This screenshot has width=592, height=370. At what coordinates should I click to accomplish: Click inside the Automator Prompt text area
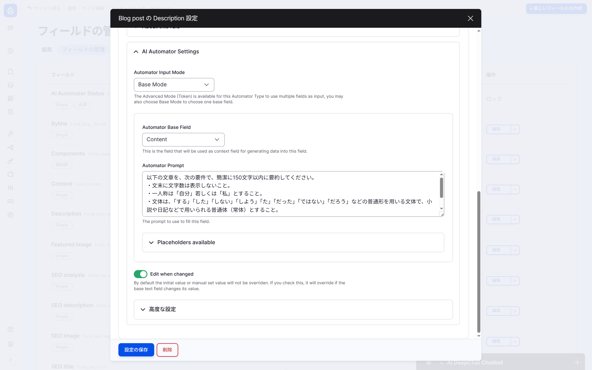click(x=293, y=194)
